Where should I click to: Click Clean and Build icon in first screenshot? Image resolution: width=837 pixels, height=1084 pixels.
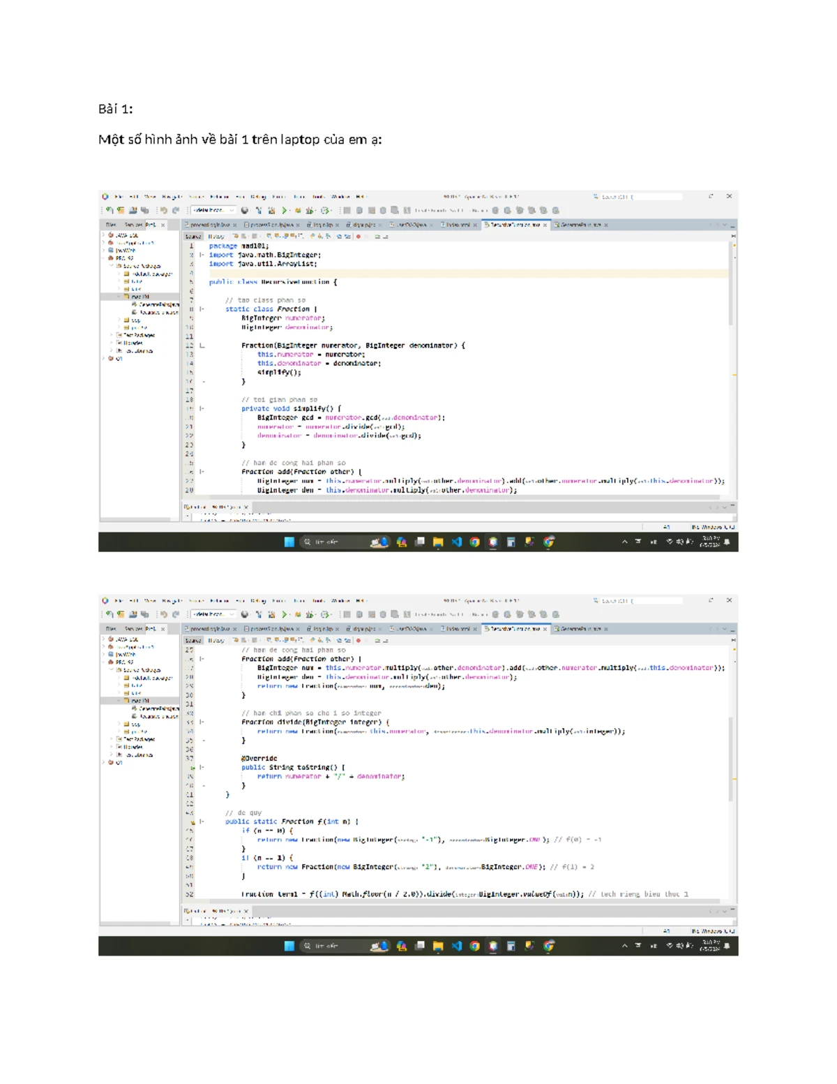271,210
